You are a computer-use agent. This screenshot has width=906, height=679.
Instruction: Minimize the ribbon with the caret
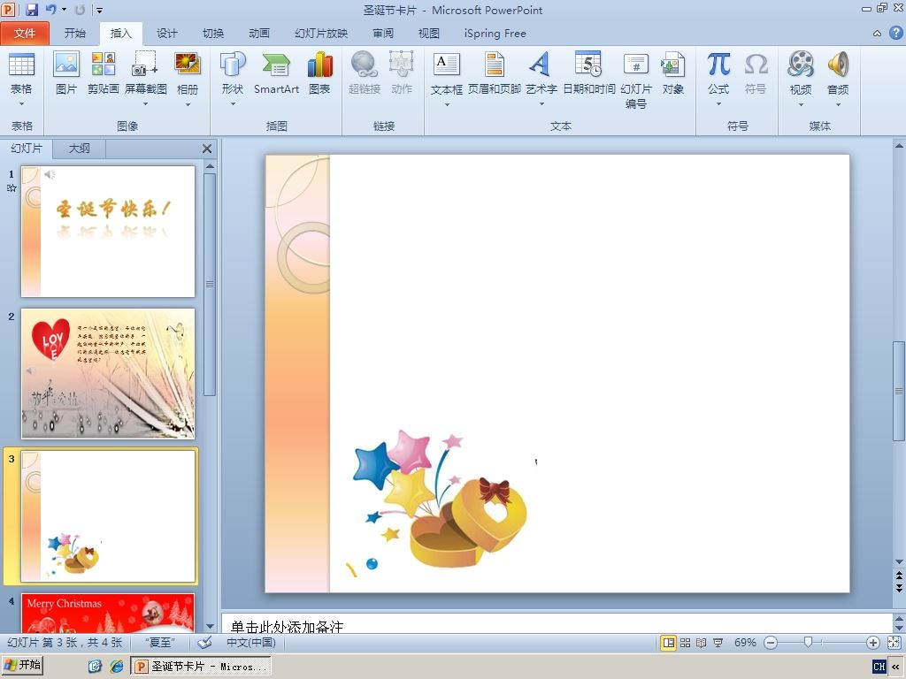(x=877, y=34)
